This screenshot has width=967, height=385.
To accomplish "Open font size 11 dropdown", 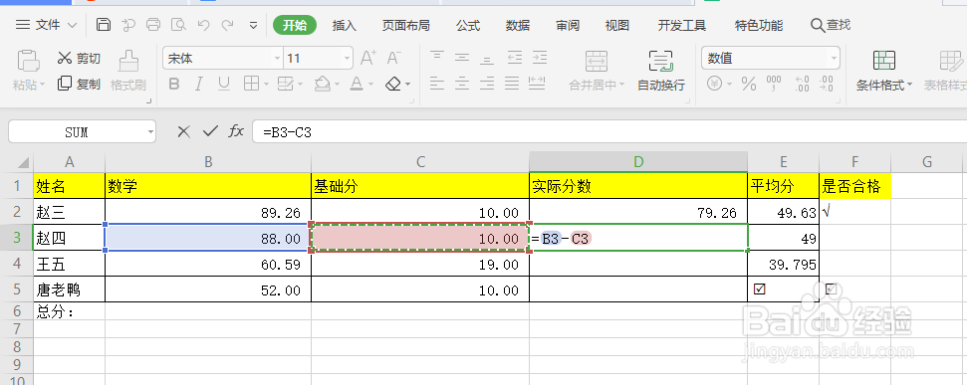I will (348, 59).
